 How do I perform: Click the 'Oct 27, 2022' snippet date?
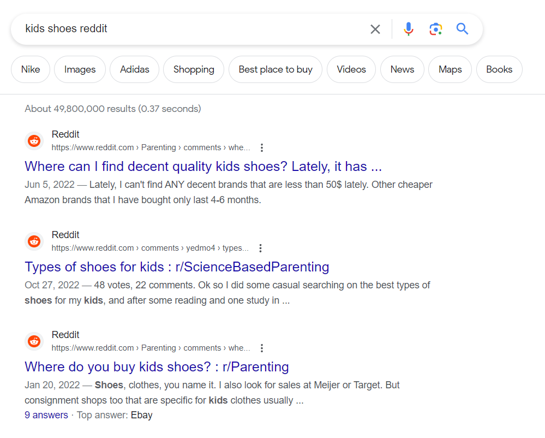52,285
